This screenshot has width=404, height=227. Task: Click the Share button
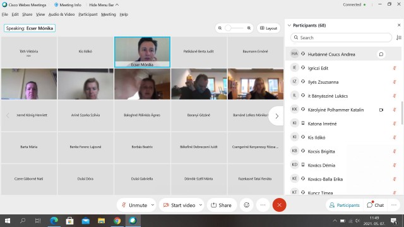coord(222,205)
